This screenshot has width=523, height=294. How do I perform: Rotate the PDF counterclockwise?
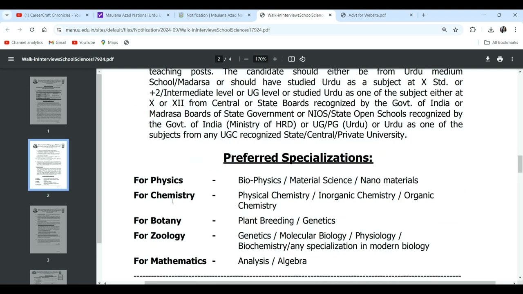pyautogui.click(x=302, y=59)
